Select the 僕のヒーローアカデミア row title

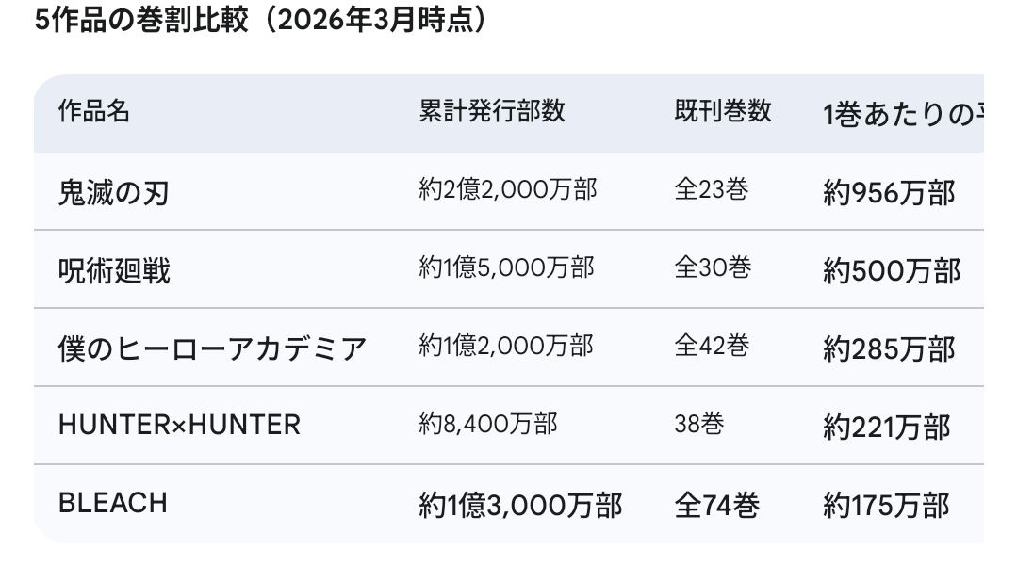click(212, 348)
